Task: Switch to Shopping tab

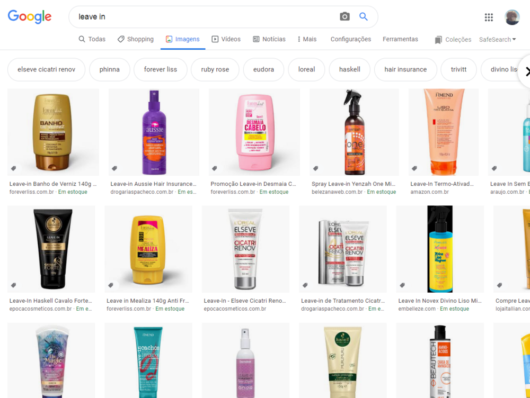Action: 136,39
